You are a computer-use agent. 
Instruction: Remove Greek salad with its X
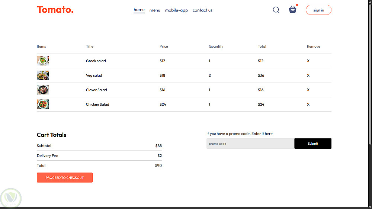point(308,61)
